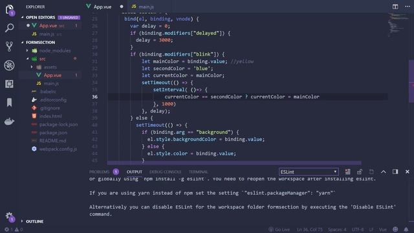Open notifications bell in status bar

pyautogui.click(x=406, y=229)
